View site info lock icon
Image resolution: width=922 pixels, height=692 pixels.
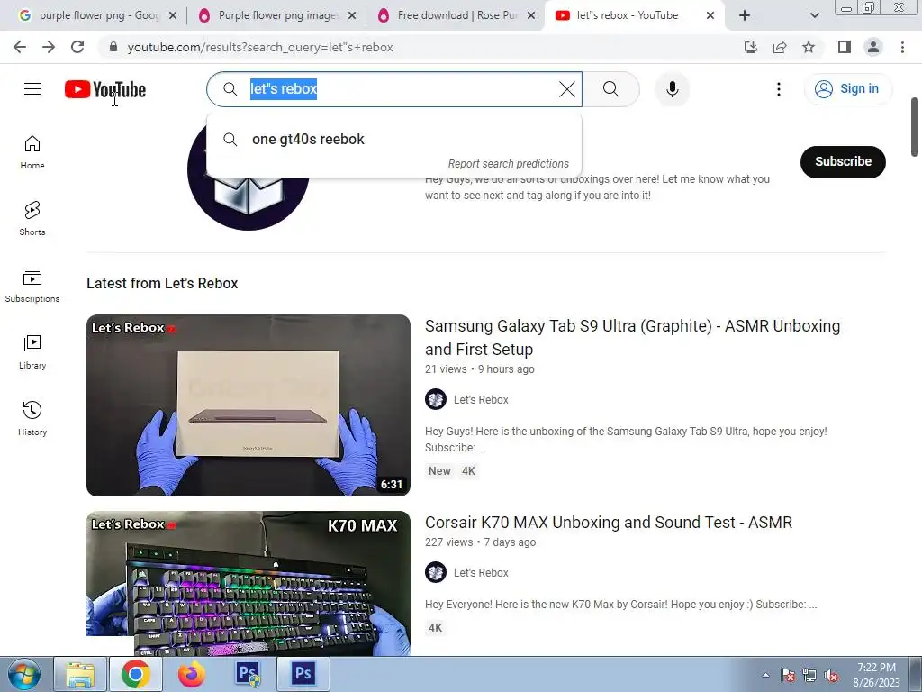pyautogui.click(x=113, y=47)
